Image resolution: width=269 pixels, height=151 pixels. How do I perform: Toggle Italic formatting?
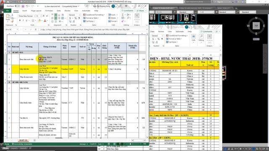tap(23, 21)
